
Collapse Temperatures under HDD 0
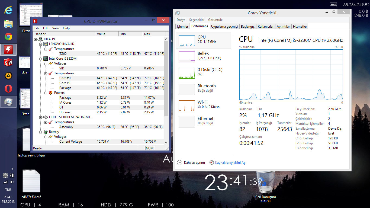[46, 122]
